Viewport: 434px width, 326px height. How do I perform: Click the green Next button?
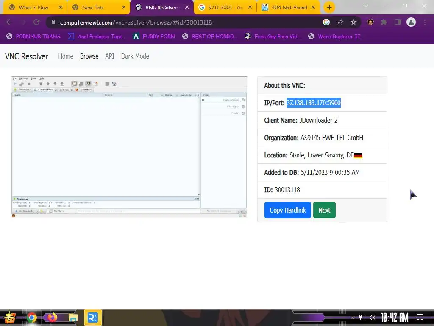point(324,210)
